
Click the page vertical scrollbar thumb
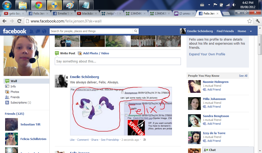click(x=259, y=44)
